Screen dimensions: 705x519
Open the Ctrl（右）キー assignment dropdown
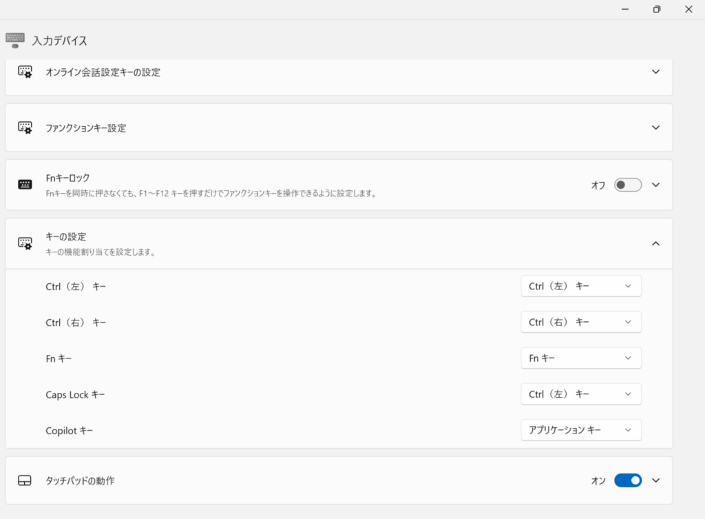tap(580, 322)
